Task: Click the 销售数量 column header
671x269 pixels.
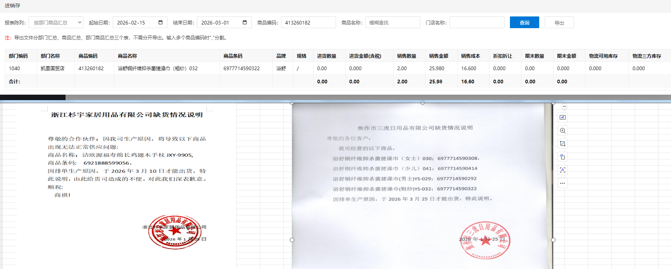Action: point(407,56)
